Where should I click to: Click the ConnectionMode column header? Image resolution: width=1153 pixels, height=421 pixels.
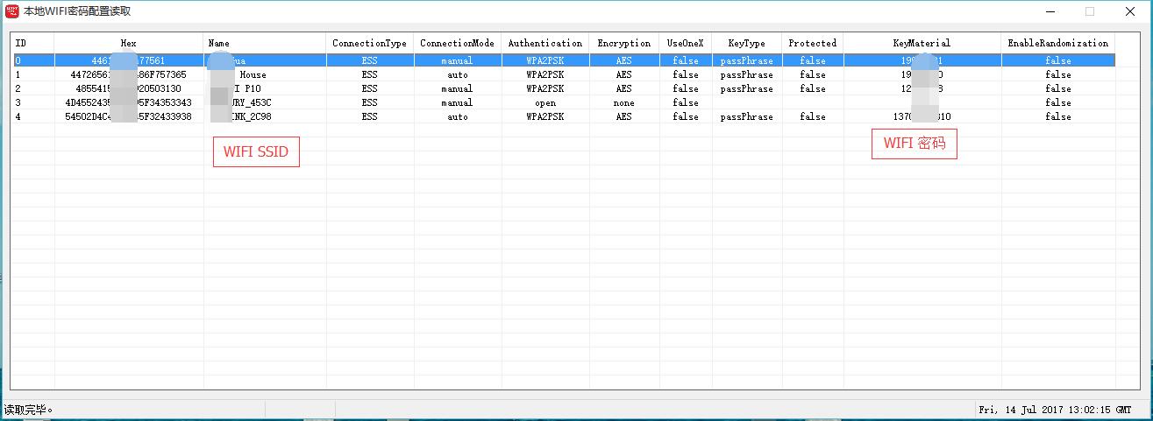457,43
